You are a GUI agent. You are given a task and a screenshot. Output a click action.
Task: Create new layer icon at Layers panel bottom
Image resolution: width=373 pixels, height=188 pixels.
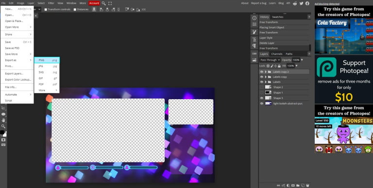[303, 186]
